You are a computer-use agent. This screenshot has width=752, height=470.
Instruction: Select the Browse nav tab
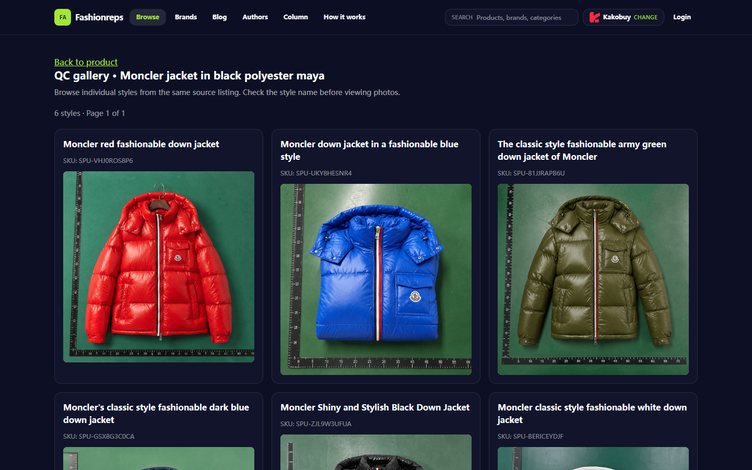[x=148, y=17]
